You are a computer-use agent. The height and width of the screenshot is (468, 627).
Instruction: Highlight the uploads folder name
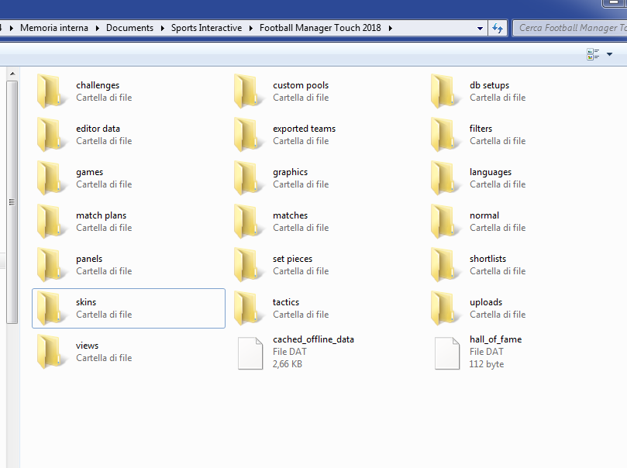click(x=486, y=302)
